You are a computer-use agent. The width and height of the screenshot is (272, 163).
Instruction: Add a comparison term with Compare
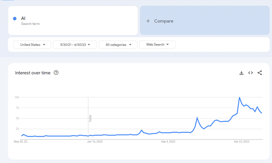coord(205,20)
